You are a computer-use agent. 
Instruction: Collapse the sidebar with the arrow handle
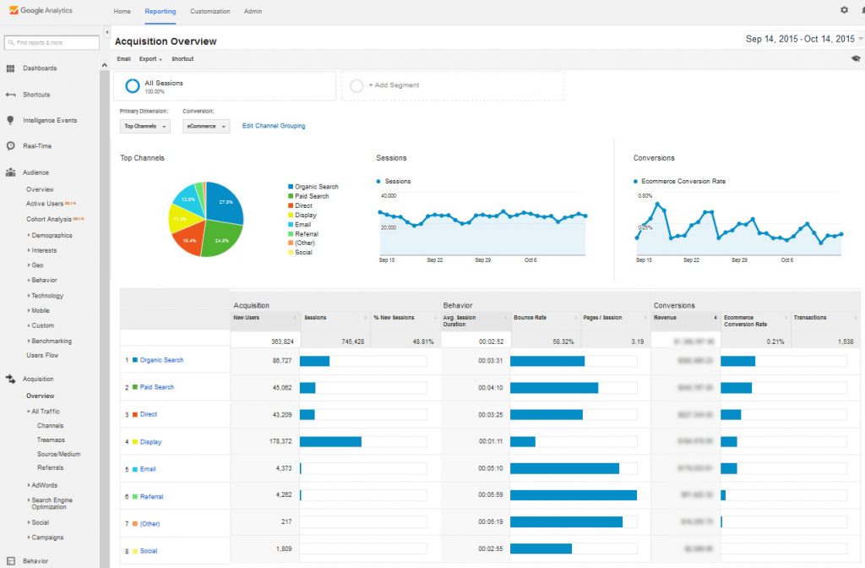pos(107,31)
